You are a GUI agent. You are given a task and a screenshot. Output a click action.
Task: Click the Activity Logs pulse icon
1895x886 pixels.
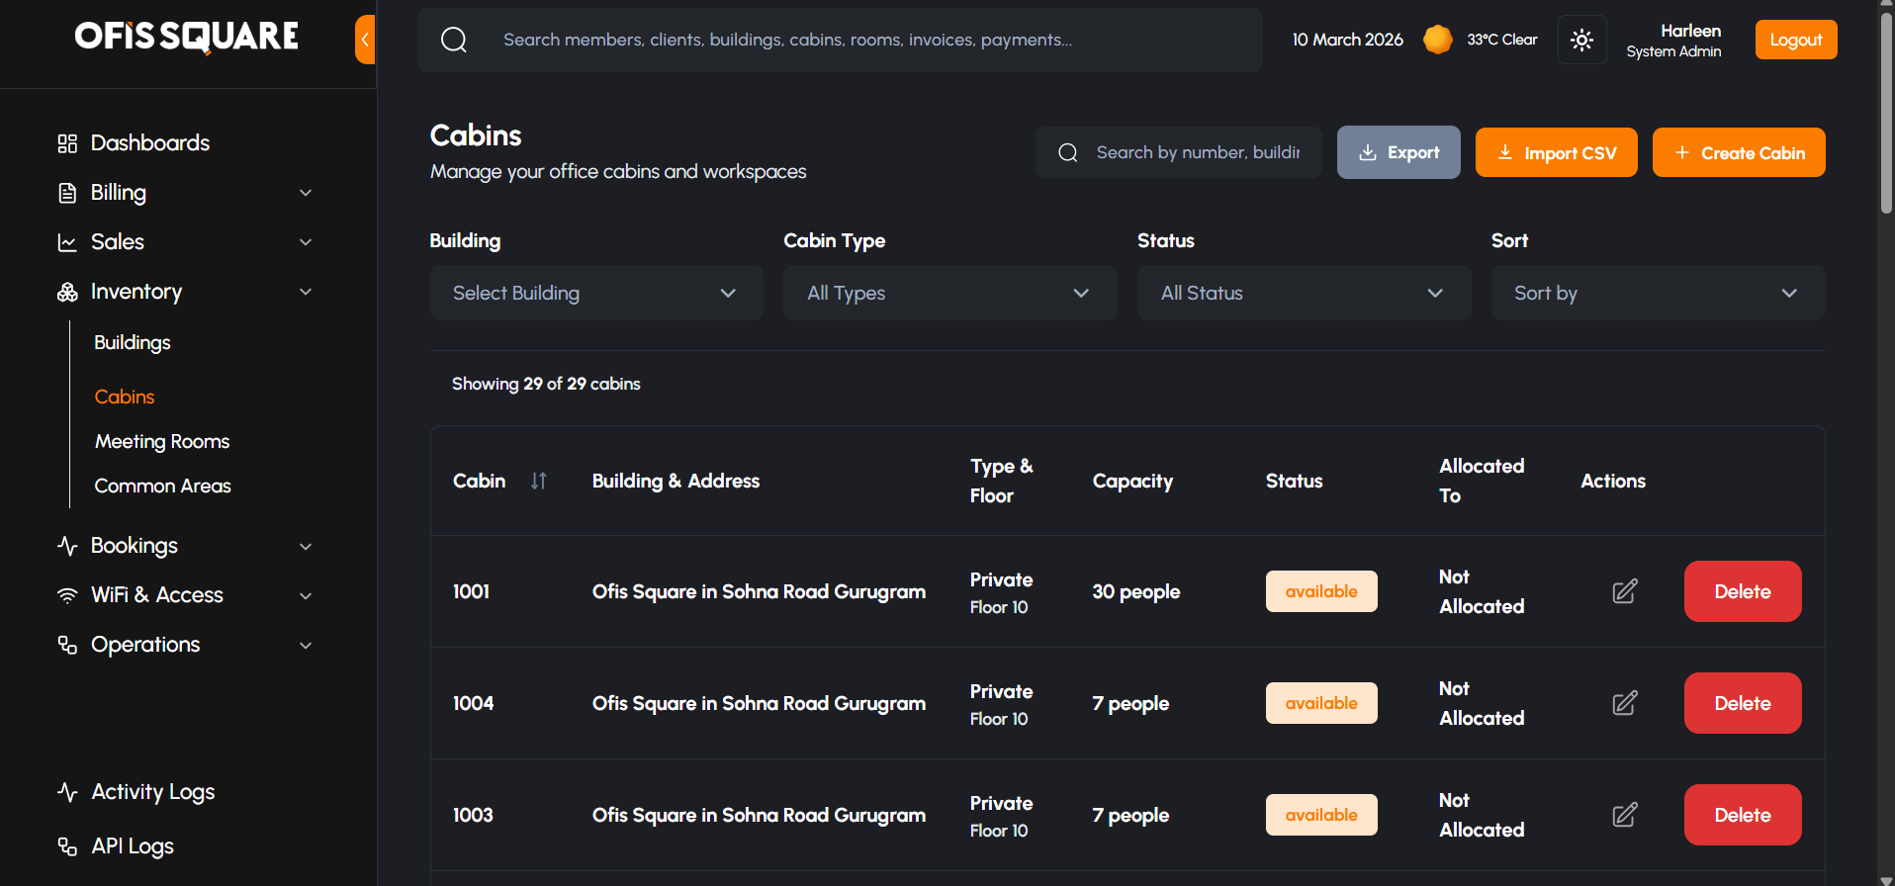[67, 792]
